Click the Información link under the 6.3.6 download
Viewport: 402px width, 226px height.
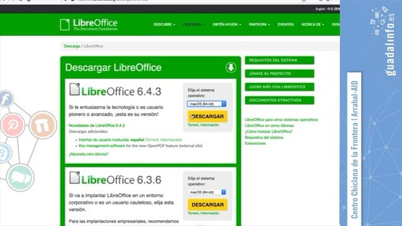[210, 213]
